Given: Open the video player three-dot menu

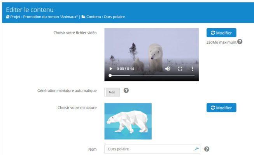Looking at the screenshot, I should (193, 69).
